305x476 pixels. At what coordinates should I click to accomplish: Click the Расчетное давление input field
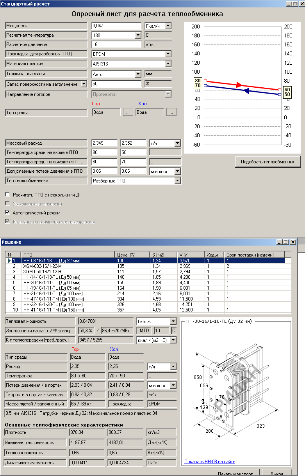(116, 44)
